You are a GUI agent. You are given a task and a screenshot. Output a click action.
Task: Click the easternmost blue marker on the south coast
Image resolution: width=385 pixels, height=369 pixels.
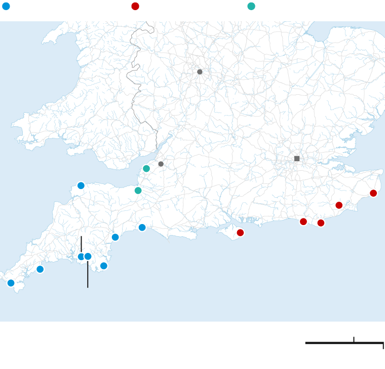pyautogui.click(x=142, y=228)
